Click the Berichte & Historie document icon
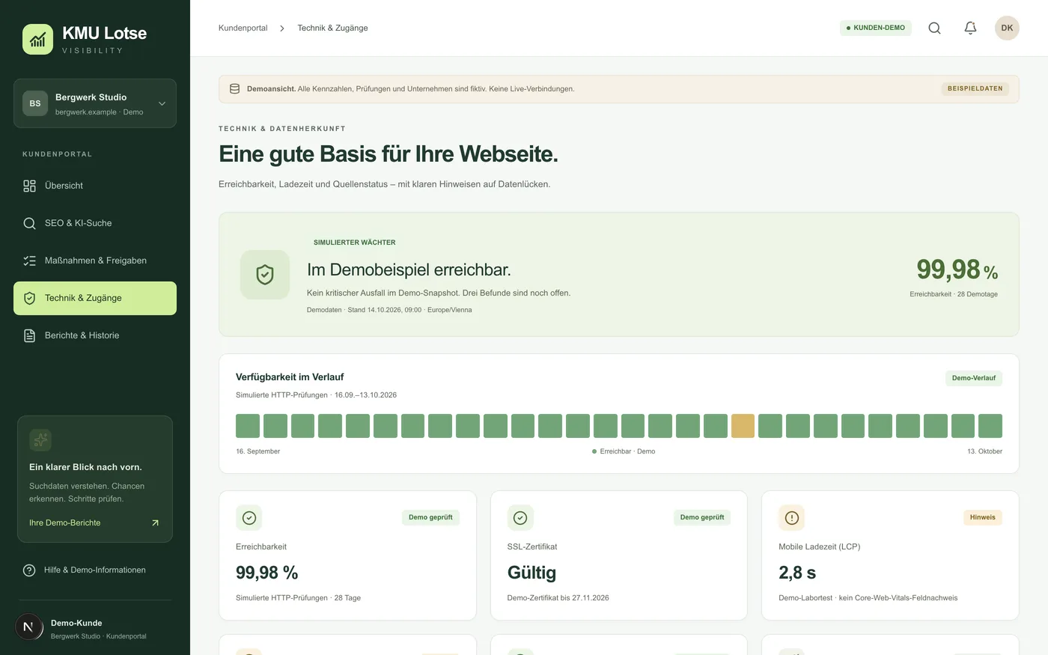This screenshot has height=655, width=1048. point(29,335)
